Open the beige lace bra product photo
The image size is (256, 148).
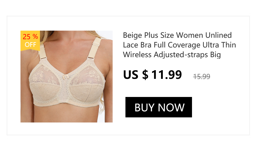point(67,76)
